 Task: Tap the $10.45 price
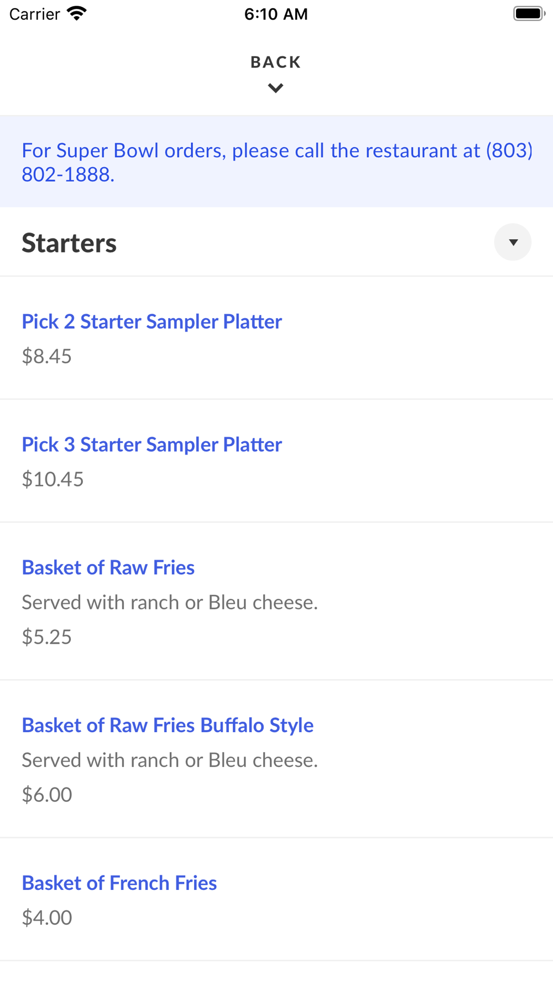pyautogui.click(x=53, y=479)
